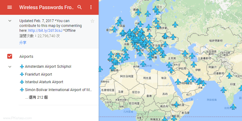Click the lone airplane marker in western Russia
The height and width of the screenshot is (121, 242).
pyautogui.click(x=175, y=25)
